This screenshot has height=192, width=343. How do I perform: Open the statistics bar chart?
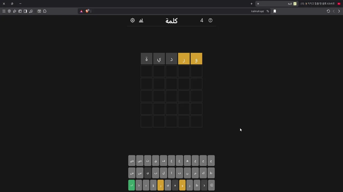(x=141, y=20)
